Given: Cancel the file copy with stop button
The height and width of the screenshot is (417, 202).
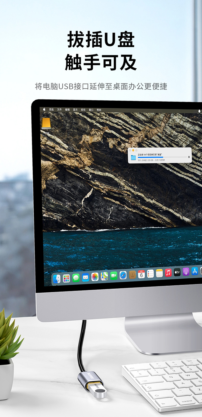Looking at the screenshot, I should coord(189,157).
